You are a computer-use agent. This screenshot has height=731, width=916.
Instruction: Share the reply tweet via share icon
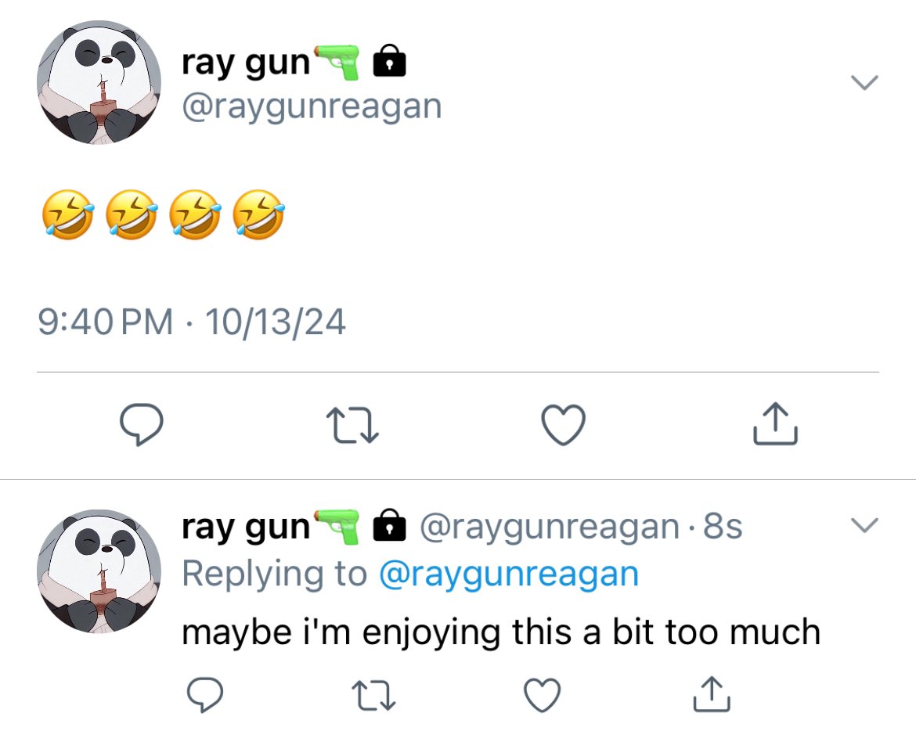(x=712, y=693)
